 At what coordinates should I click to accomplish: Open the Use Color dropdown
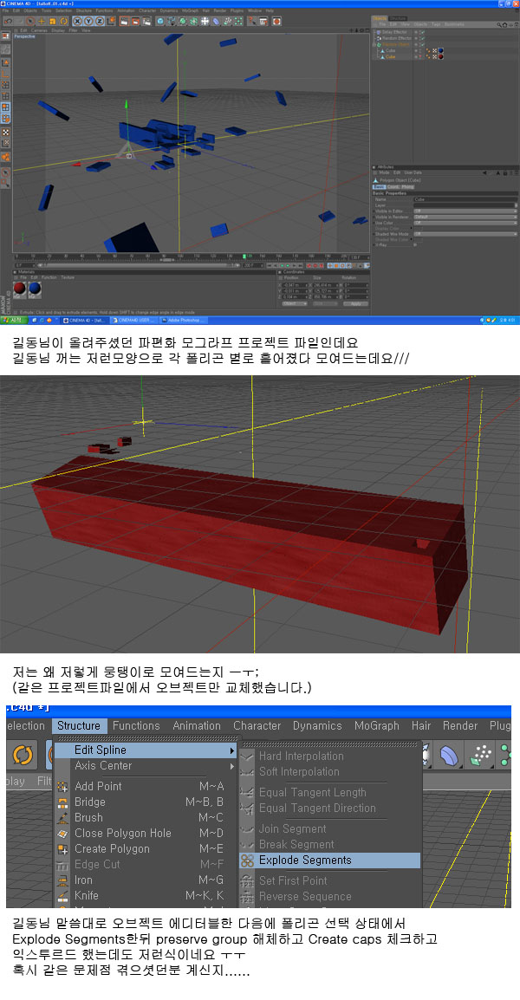coord(465,222)
